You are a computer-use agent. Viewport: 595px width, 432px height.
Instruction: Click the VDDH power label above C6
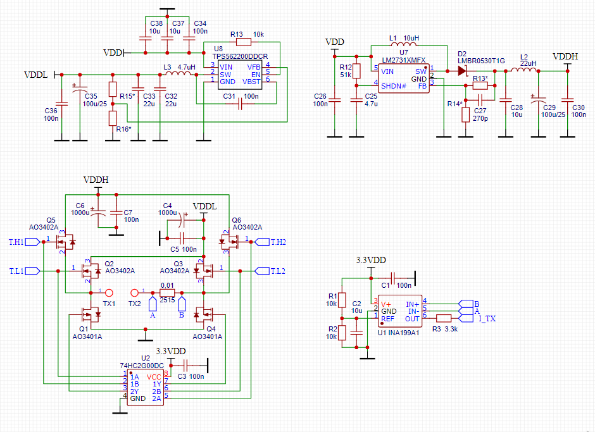[x=96, y=180]
